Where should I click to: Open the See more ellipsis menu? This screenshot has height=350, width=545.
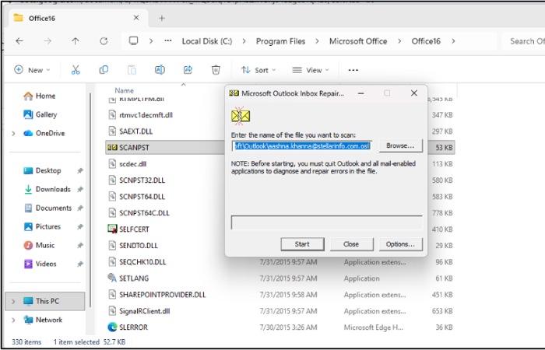pos(353,70)
